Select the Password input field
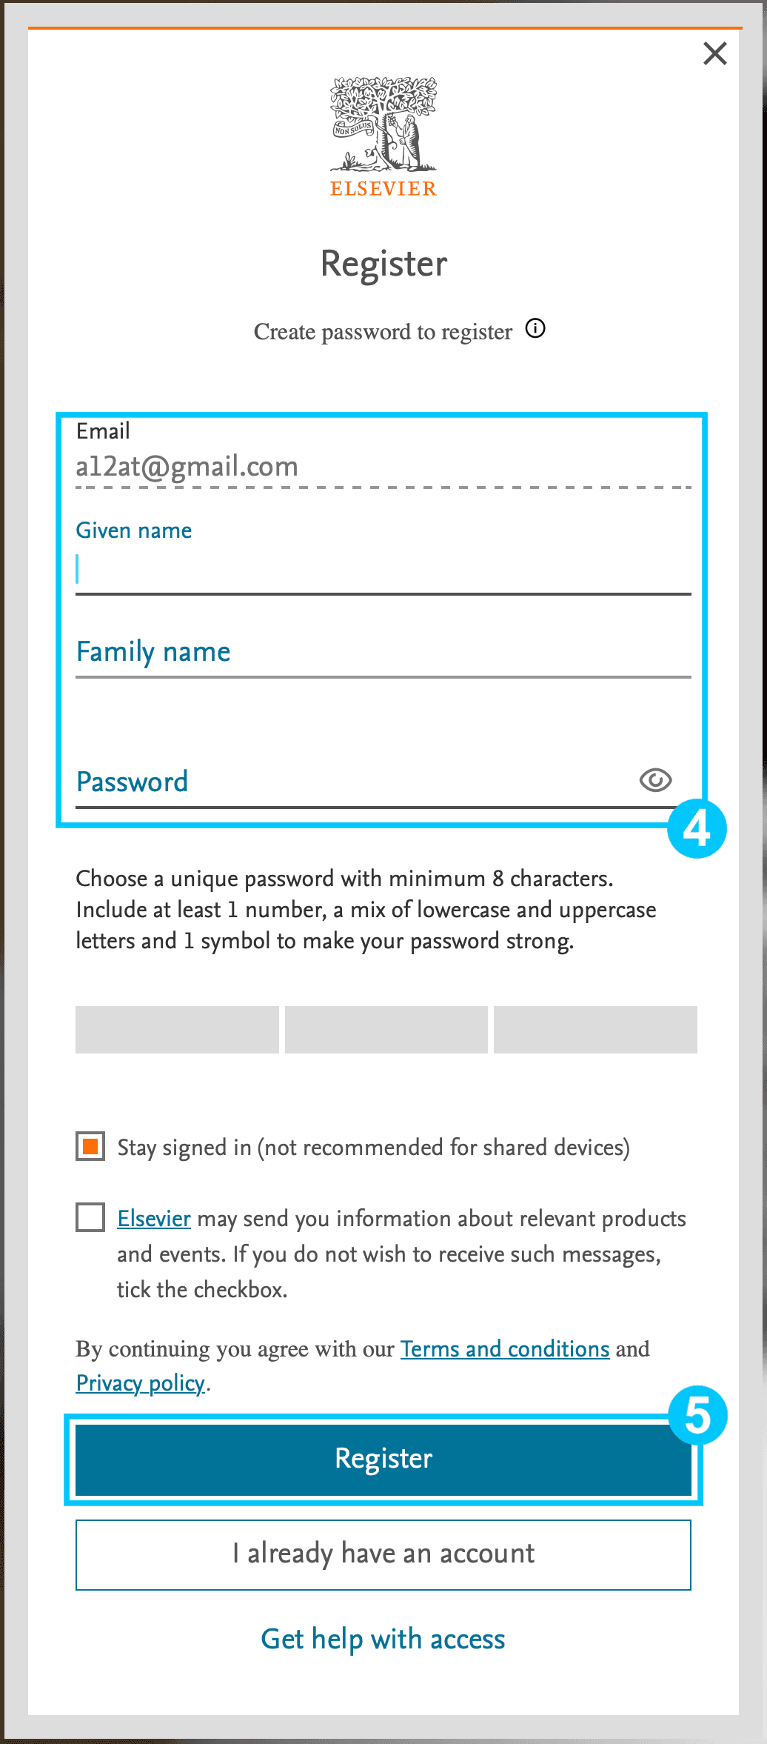The image size is (767, 1744). [x=355, y=782]
